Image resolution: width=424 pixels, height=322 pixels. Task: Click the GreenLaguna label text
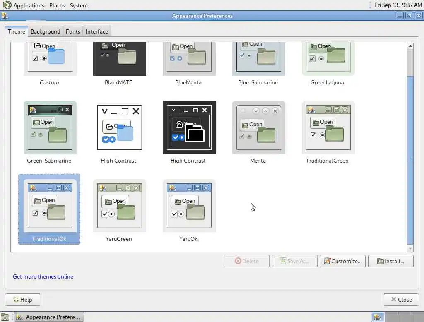327,82
